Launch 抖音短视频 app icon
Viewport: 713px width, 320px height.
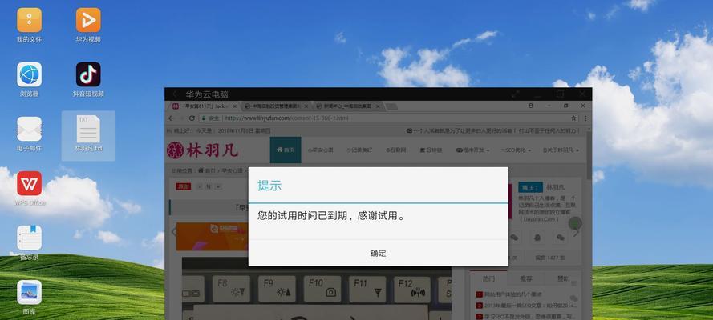tap(88, 80)
